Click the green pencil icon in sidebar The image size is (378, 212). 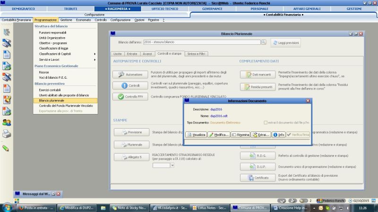pos(6,147)
